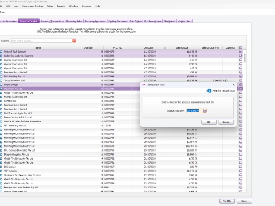This screenshot has height=206, width=275.
Task: Switch to the Recurring Transactions tab
Action: point(52,21)
